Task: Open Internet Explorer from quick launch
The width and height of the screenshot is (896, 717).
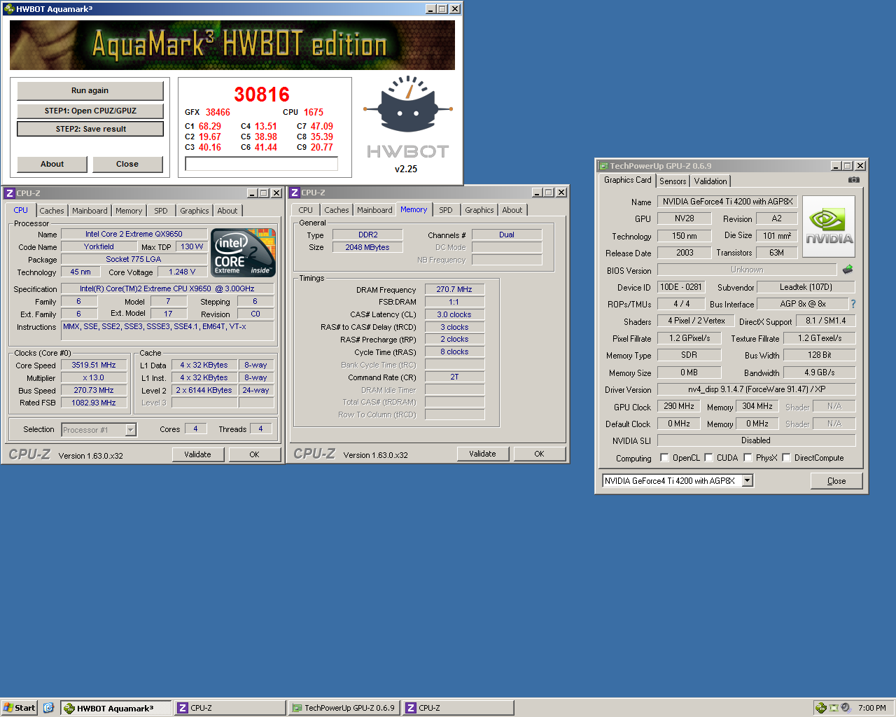Action: tap(48, 708)
